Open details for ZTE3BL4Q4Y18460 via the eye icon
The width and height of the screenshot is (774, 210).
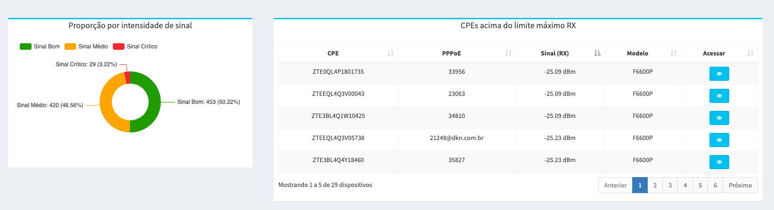tap(719, 162)
